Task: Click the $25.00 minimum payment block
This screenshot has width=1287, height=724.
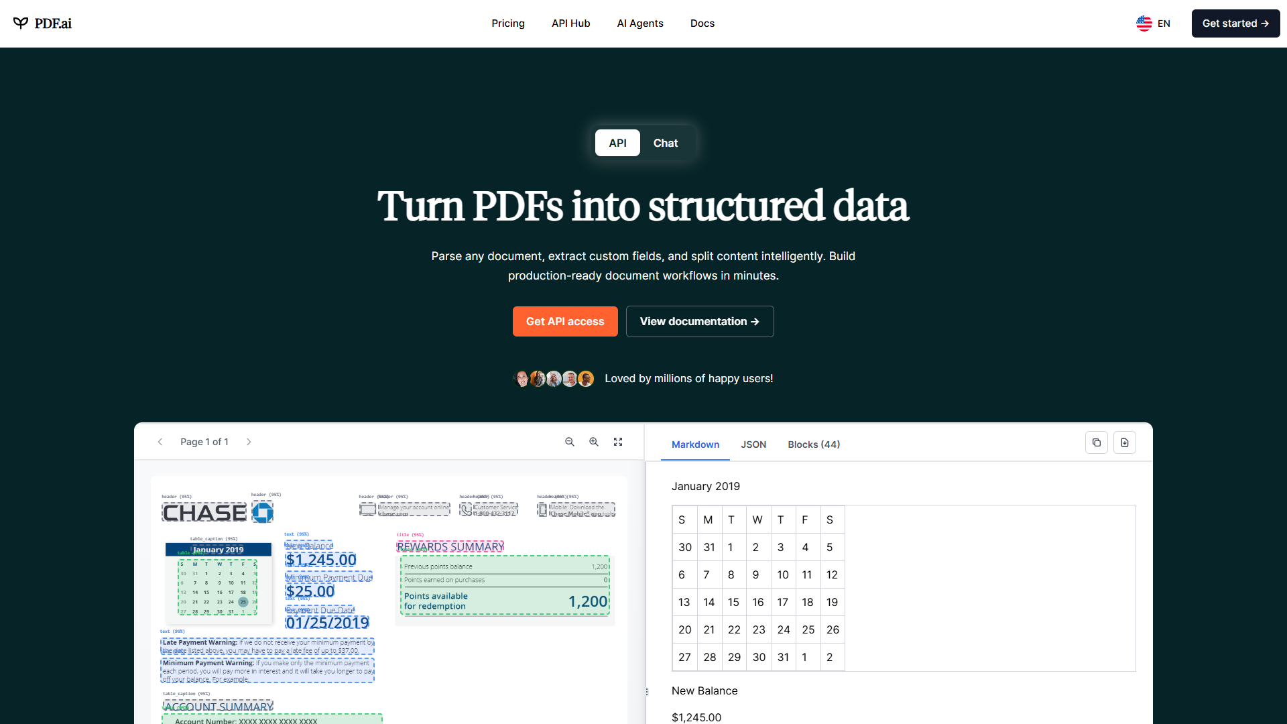Action: 310,591
